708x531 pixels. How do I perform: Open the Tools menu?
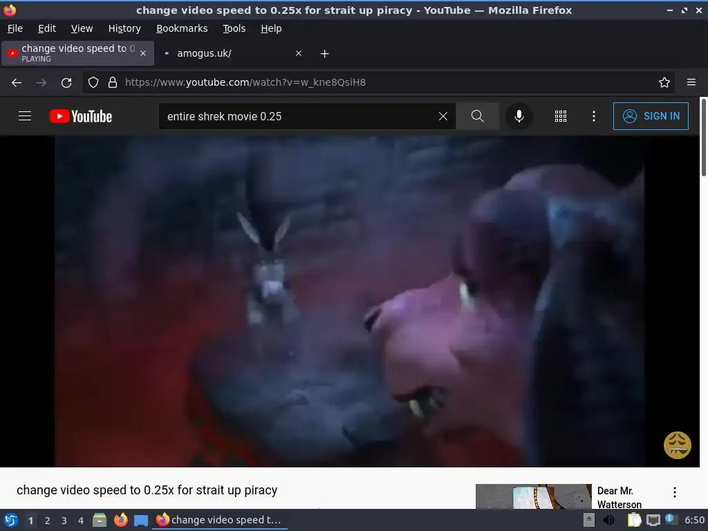tap(234, 28)
